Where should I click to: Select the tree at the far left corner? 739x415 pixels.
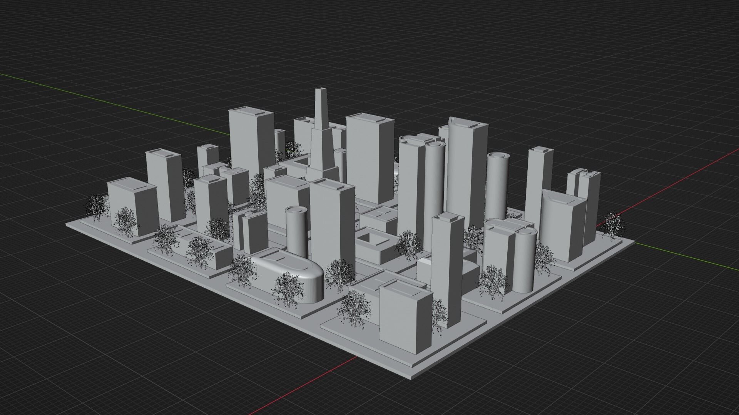point(97,208)
